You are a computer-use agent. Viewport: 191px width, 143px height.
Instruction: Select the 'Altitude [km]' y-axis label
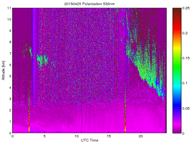click(x=4, y=70)
